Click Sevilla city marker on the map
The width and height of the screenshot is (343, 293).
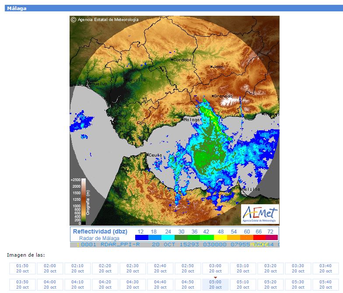click(125, 80)
